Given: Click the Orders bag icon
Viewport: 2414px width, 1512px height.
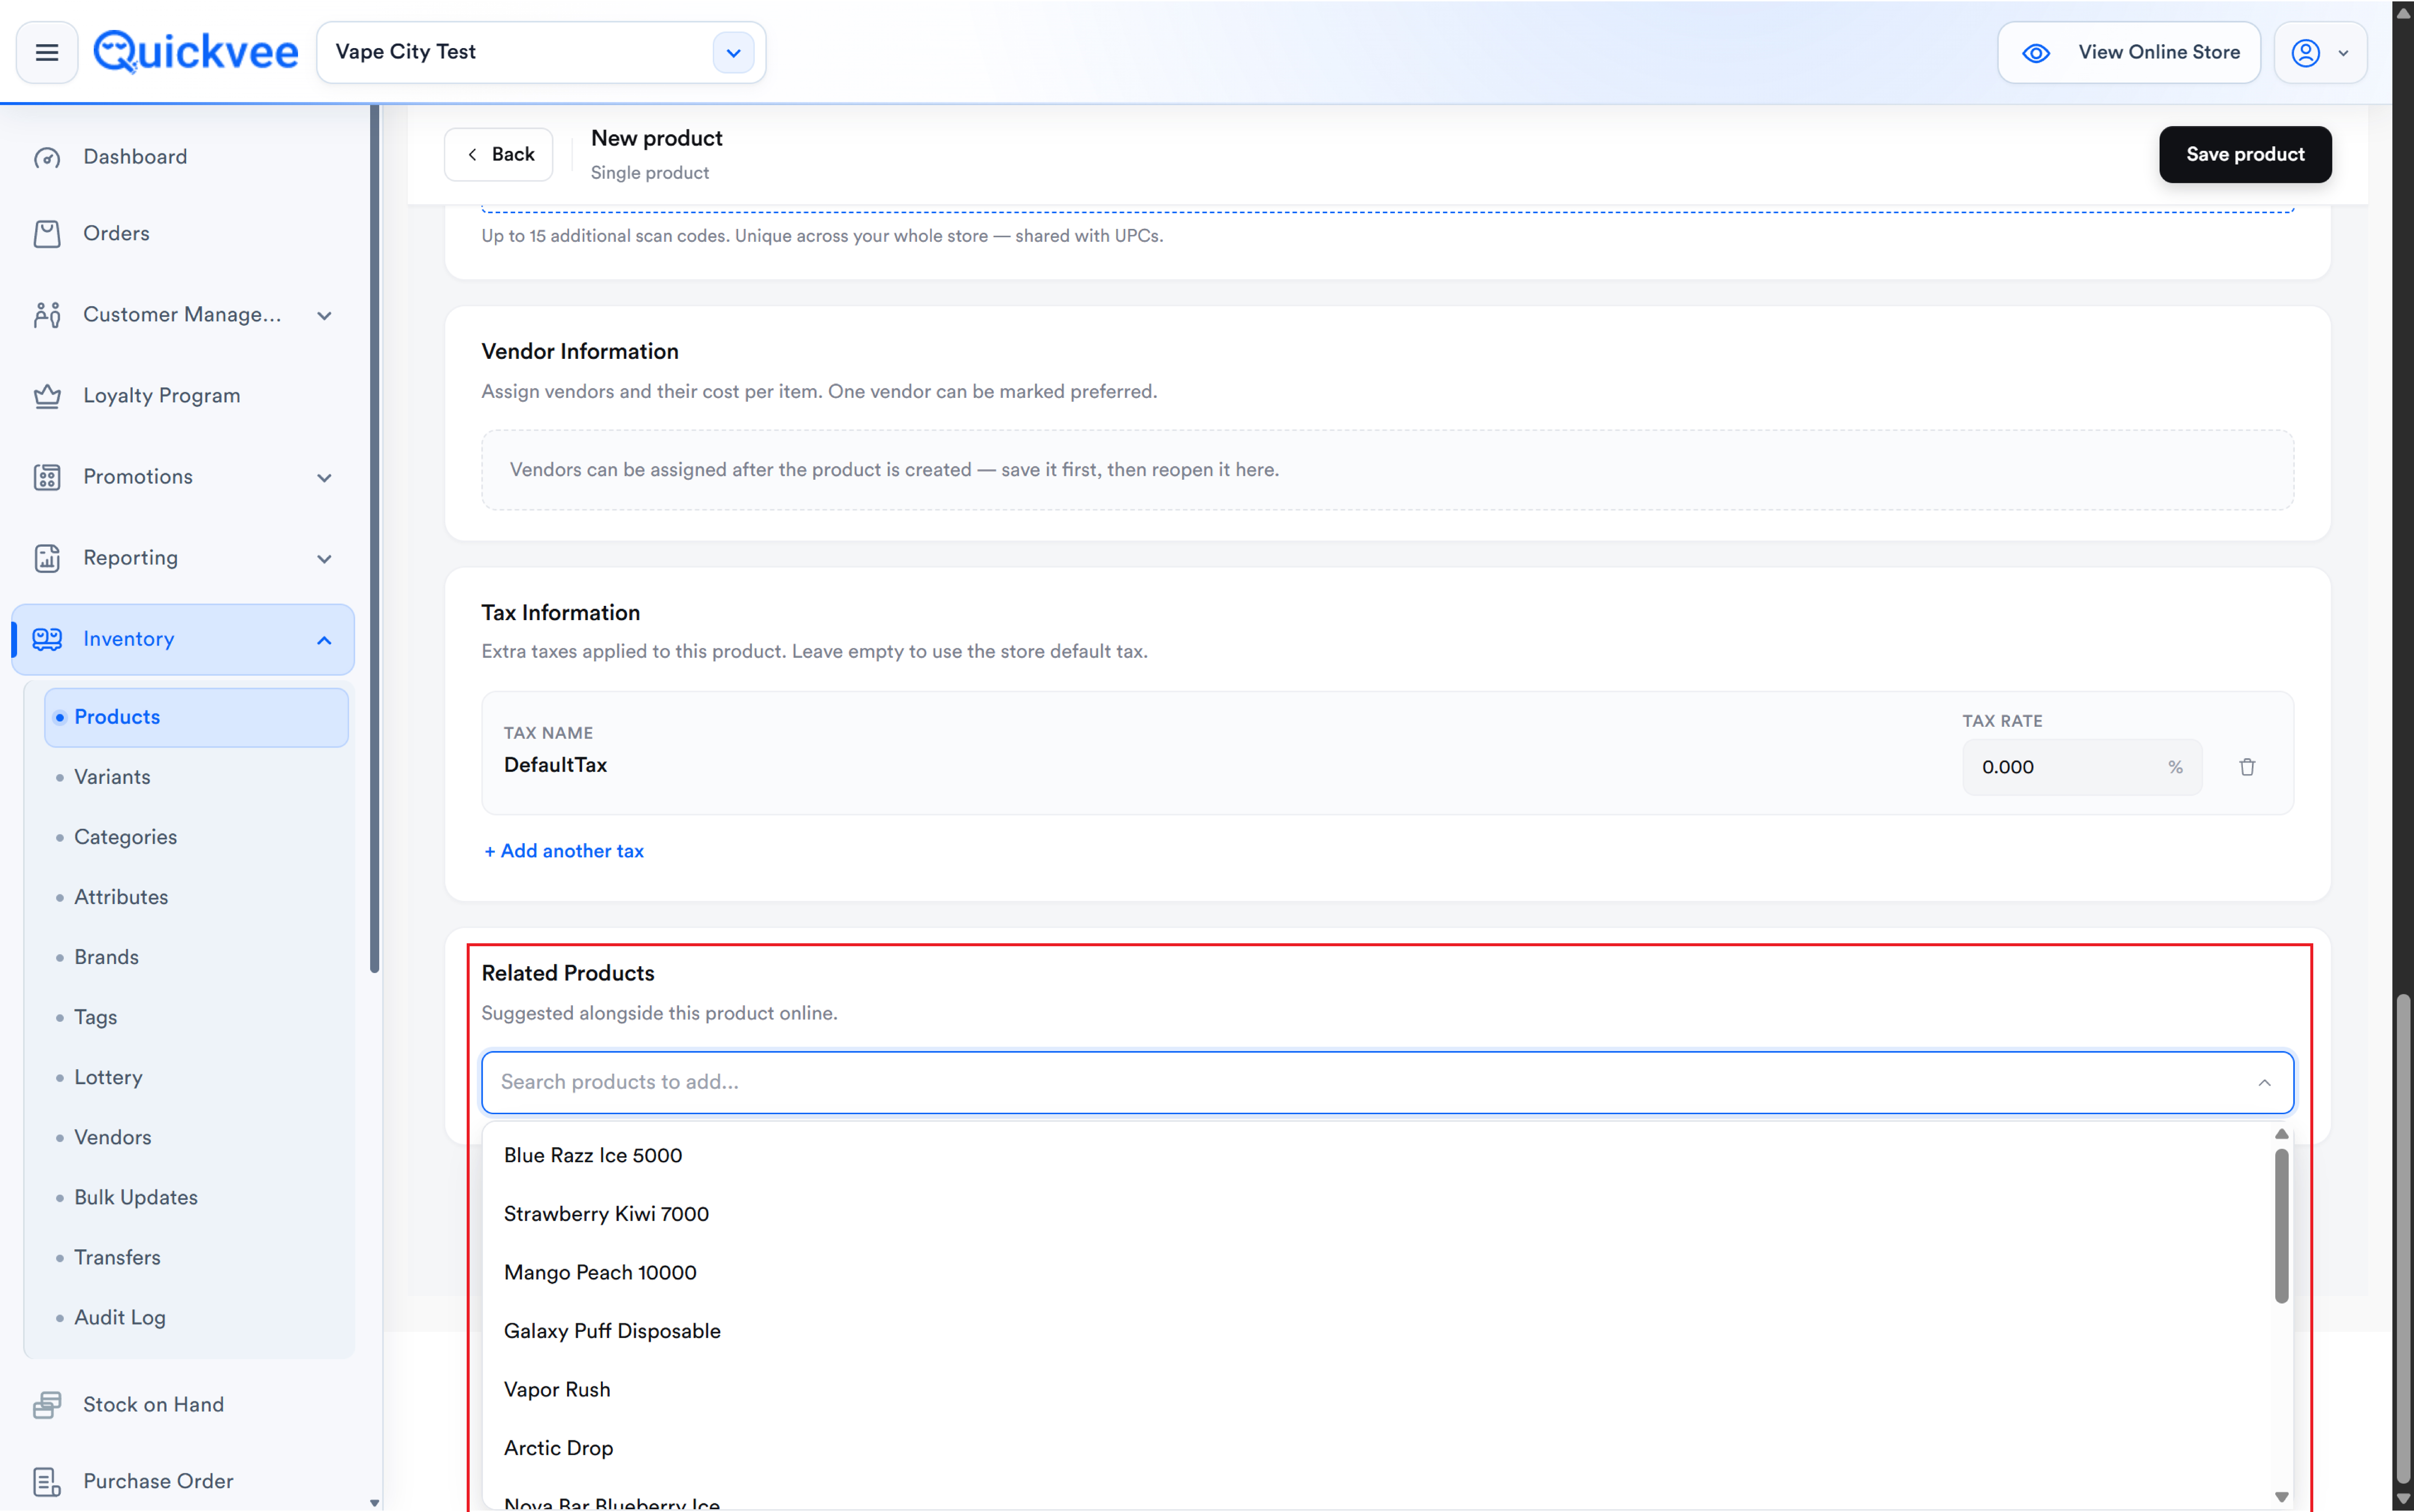Looking at the screenshot, I should [47, 234].
